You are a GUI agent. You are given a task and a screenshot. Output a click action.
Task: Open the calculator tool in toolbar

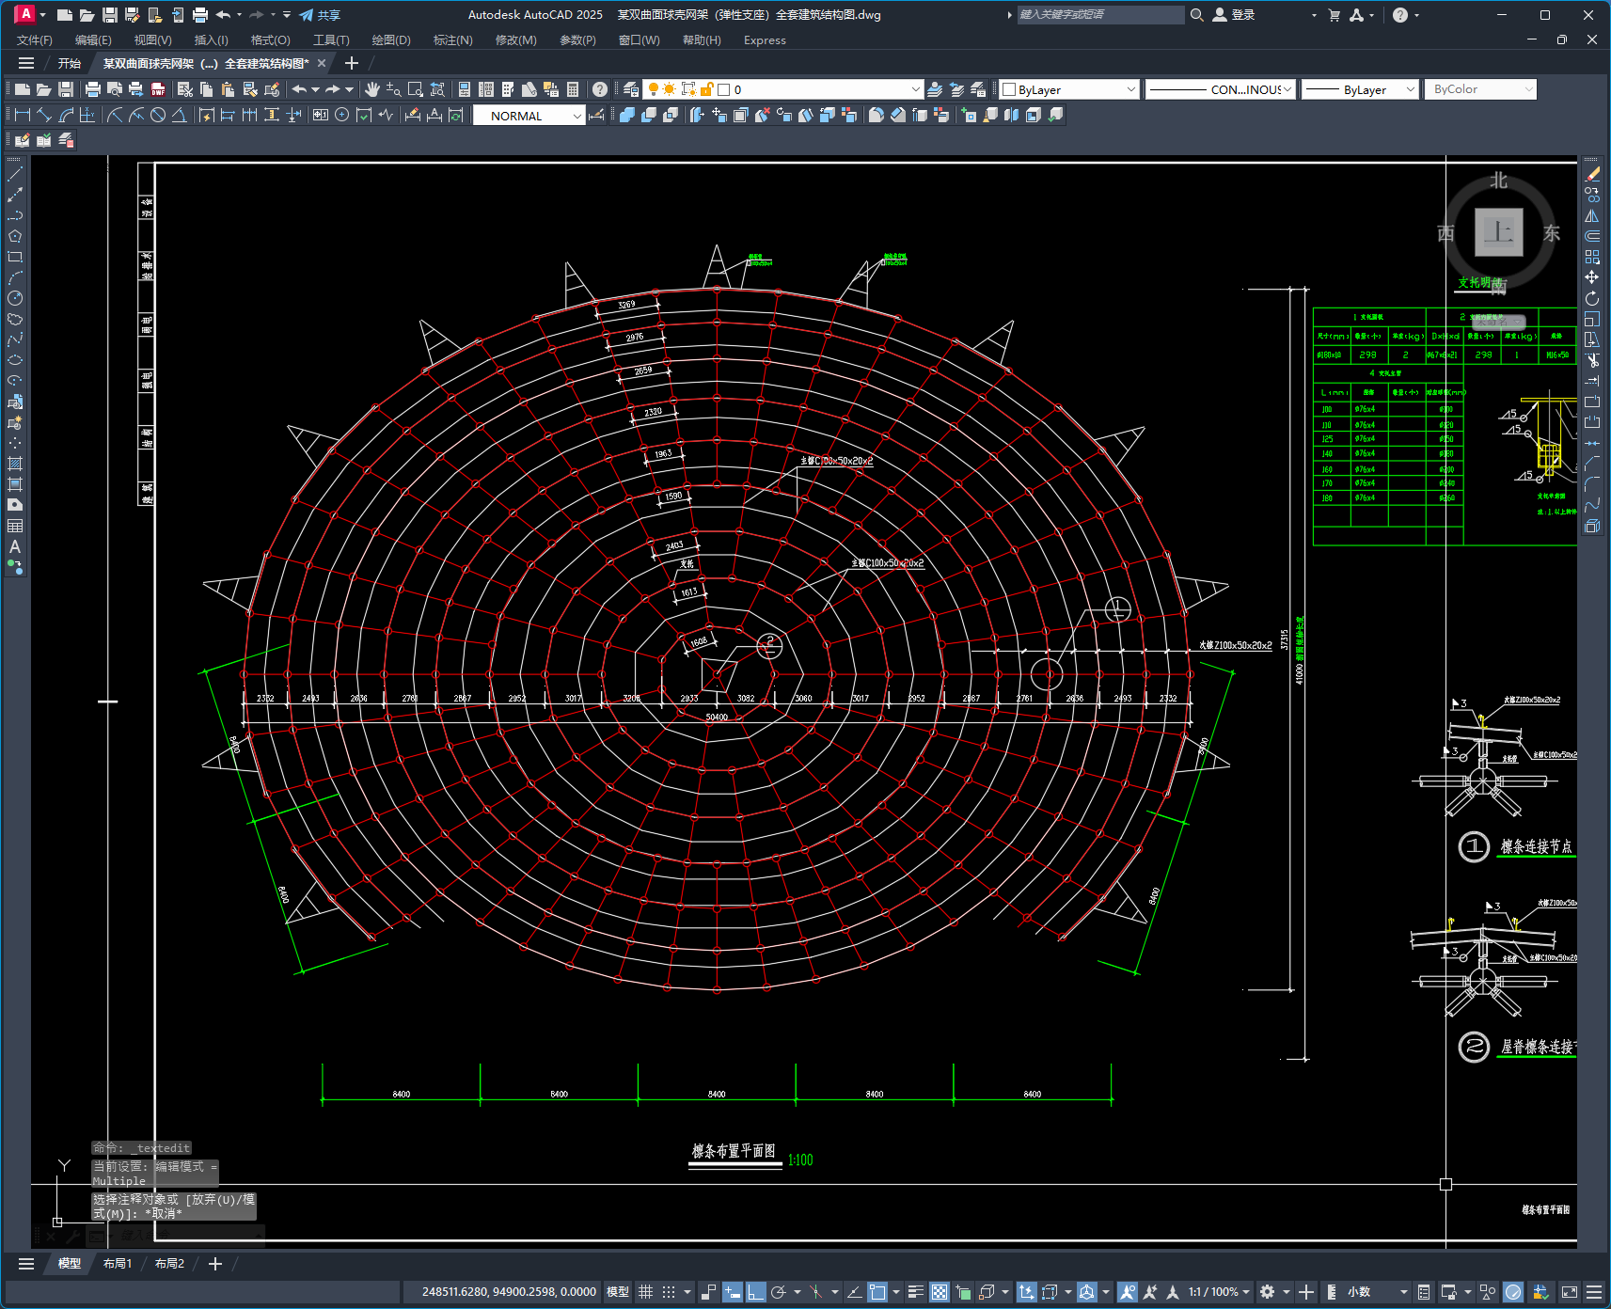point(573,89)
